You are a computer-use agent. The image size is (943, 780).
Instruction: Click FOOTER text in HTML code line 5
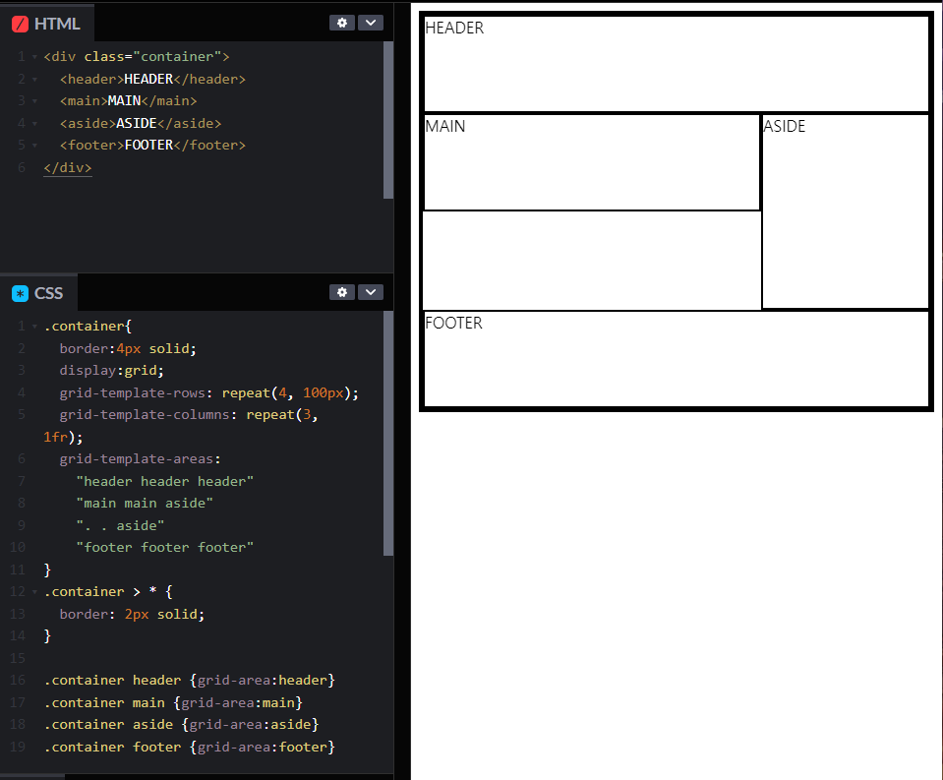pyautogui.click(x=148, y=145)
